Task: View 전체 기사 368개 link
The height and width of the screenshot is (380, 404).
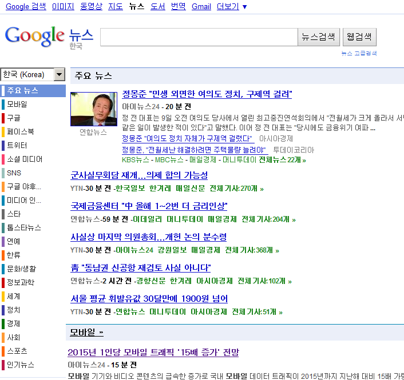Action: click(252, 250)
